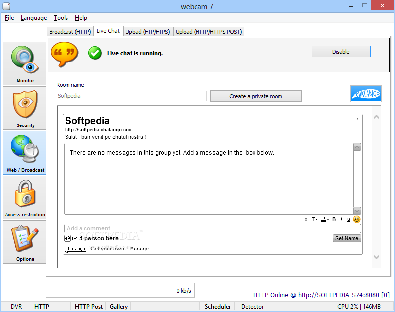Click the Softpedia chat room title
This screenshot has width=395, height=312.
[x=87, y=121]
